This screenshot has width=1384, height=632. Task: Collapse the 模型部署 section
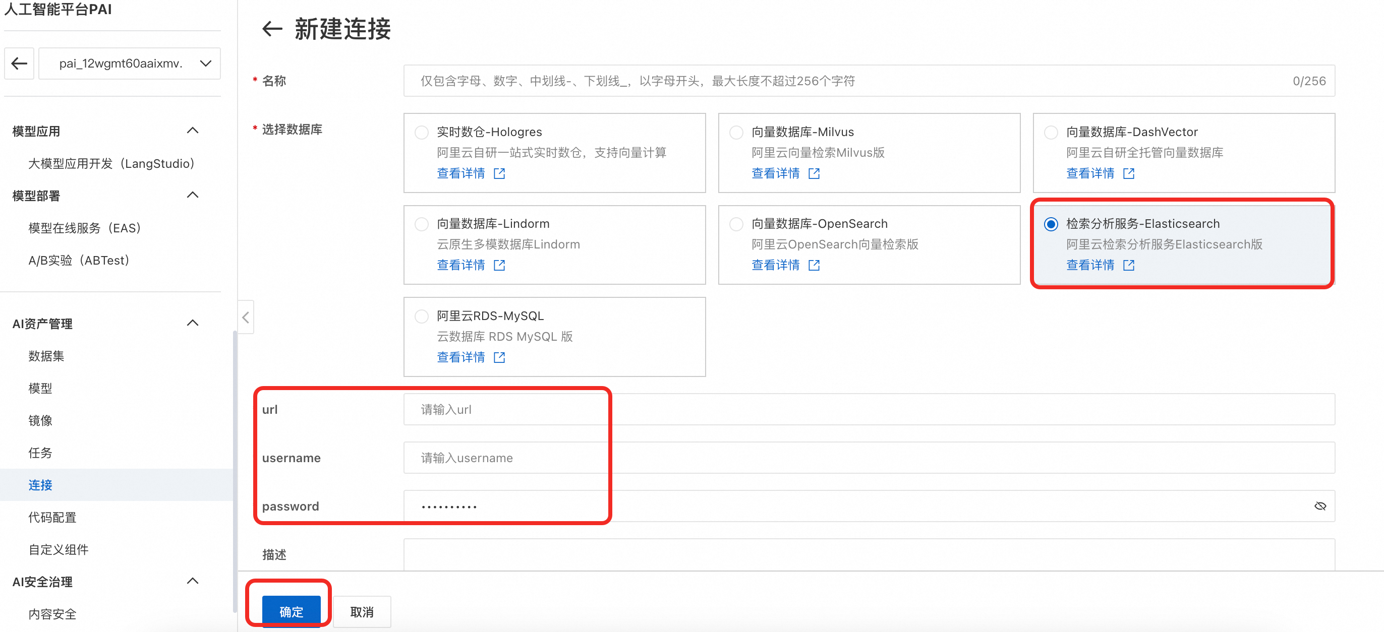pos(192,195)
